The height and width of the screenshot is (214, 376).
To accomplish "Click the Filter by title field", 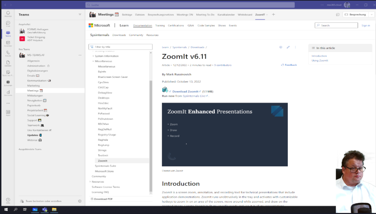I will pyautogui.click(x=120, y=47).
